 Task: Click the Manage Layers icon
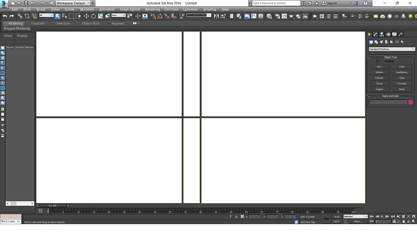(239, 16)
